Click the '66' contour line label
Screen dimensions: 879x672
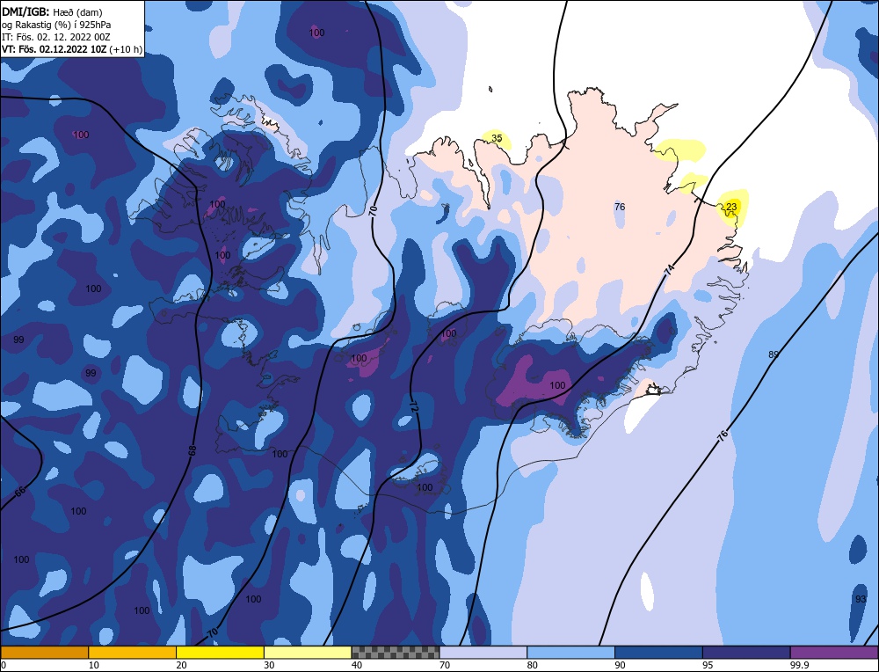pos(19,492)
